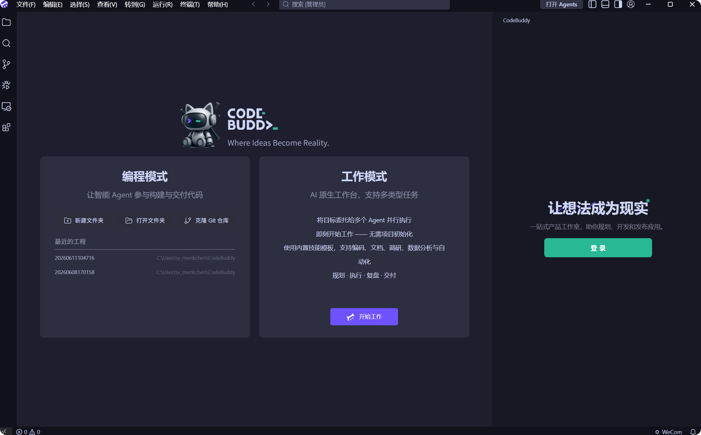Click Where Ideas Become Reality tagline
The height and width of the screenshot is (435, 701).
(x=278, y=143)
